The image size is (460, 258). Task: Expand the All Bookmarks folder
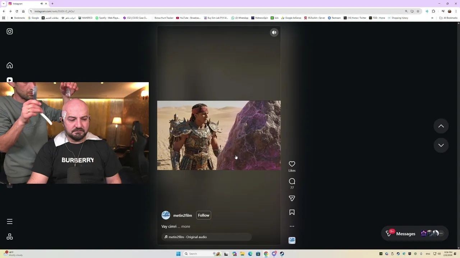(448, 18)
